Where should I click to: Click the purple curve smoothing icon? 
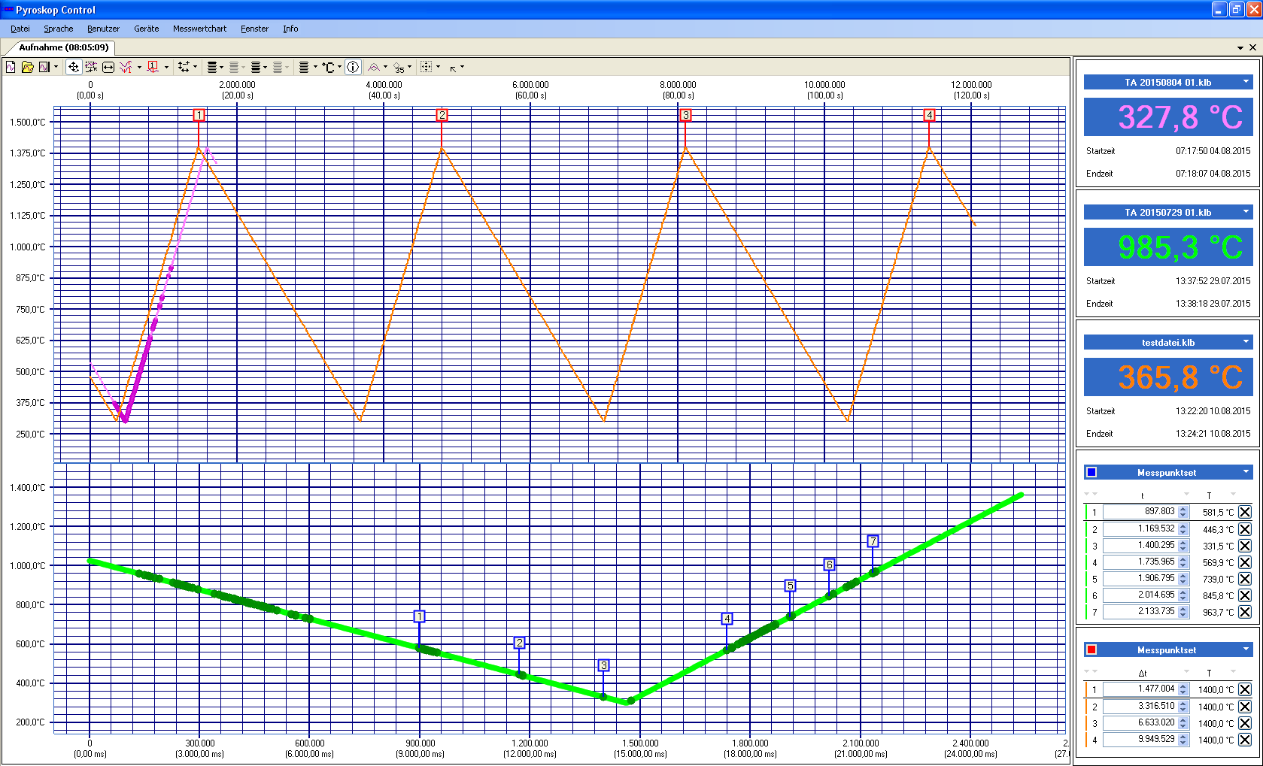tap(374, 67)
